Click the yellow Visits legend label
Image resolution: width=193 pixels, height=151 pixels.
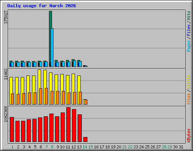[188, 82]
